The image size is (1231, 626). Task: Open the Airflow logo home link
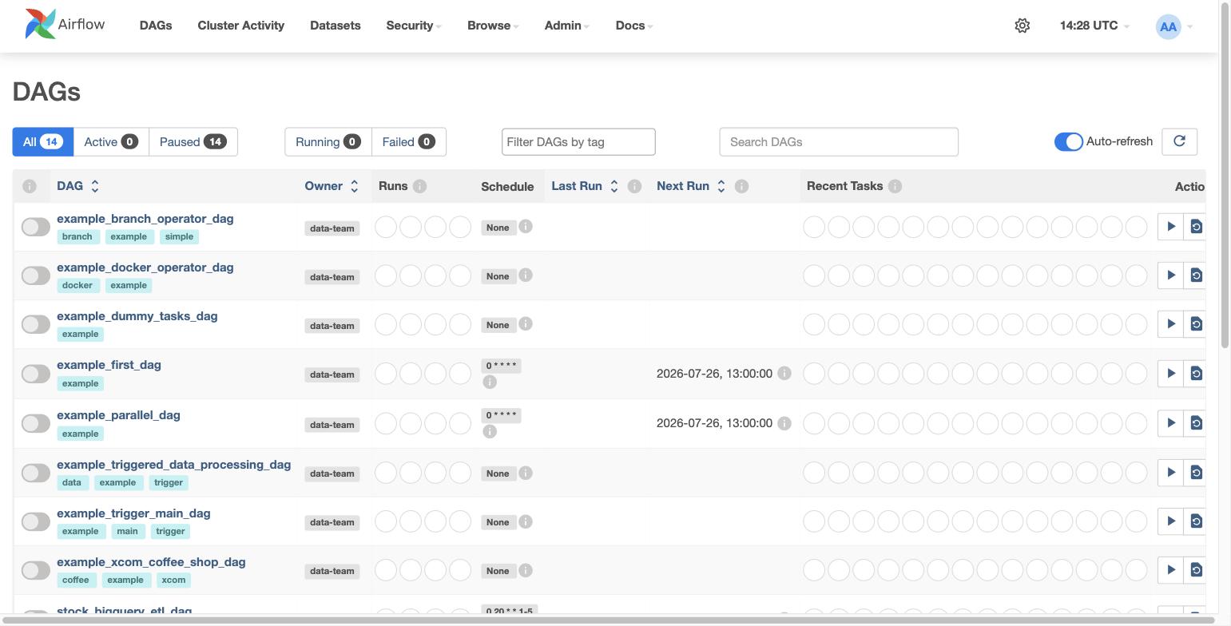pyautogui.click(x=65, y=25)
